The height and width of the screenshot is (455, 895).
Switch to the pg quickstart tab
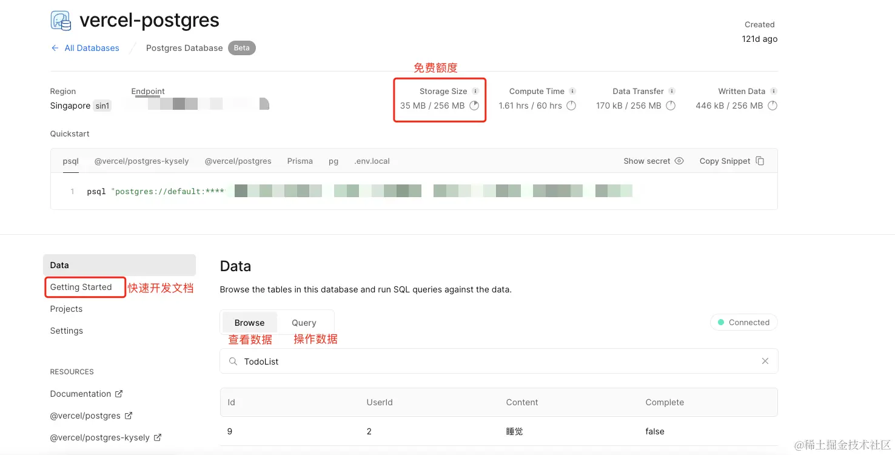click(334, 161)
